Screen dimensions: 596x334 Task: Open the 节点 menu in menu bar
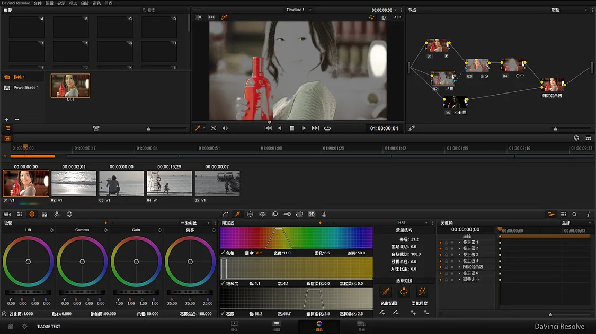click(x=108, y=3)
